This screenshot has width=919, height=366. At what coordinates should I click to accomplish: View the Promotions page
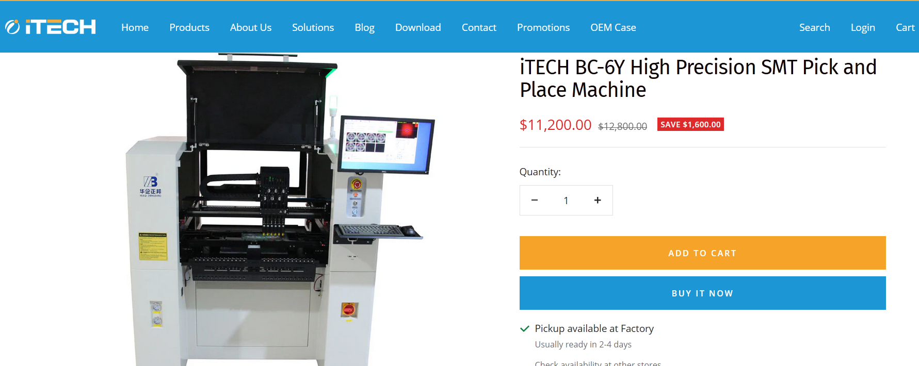coord(543,27)
